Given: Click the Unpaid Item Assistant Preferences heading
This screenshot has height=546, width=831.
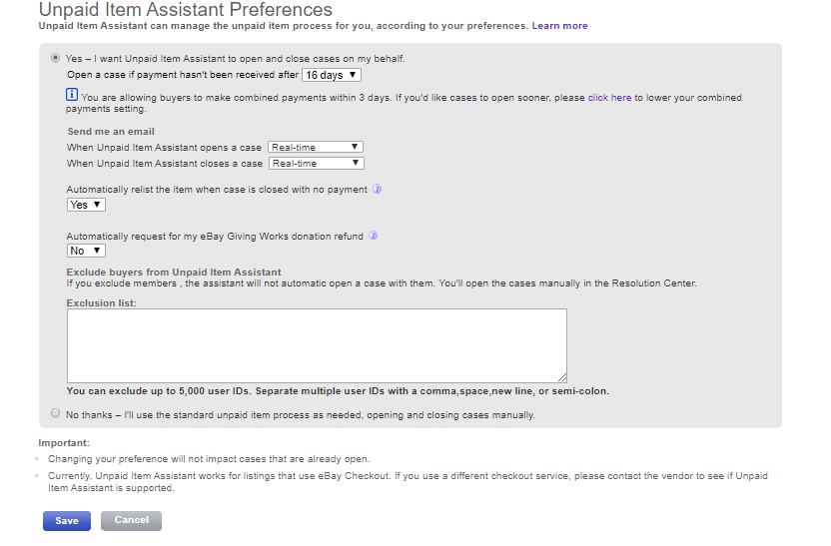Looking at the screenshot, I should [185, 9].
